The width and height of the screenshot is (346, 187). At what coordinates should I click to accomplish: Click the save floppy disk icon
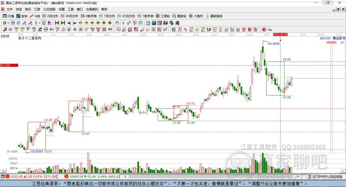coord(166,23)
